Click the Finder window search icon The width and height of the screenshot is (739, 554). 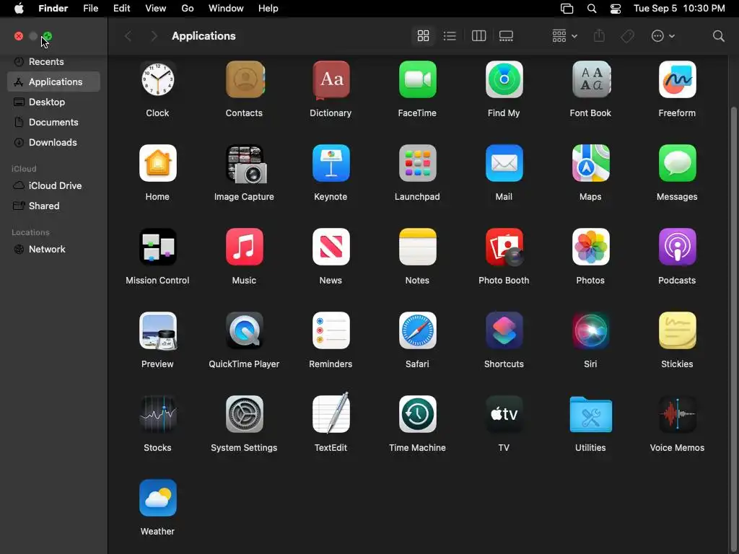(x=718, y=36)
